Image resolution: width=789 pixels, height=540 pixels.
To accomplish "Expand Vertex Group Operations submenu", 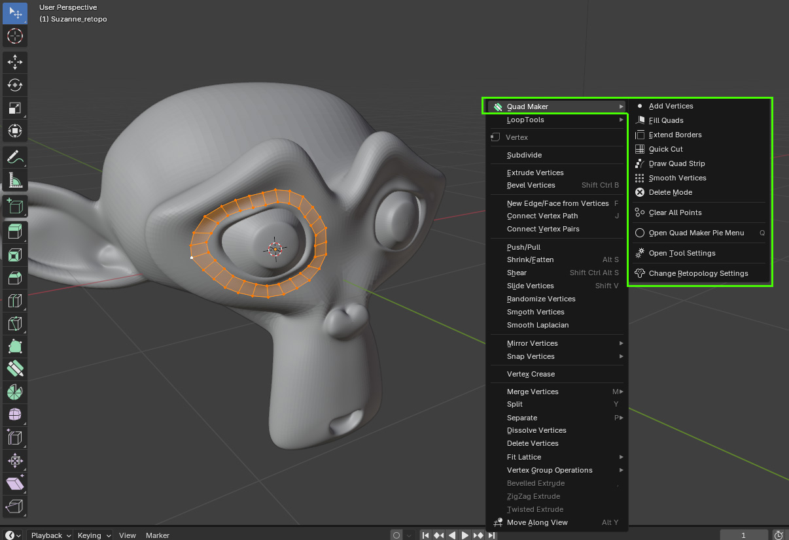I will 557,470.
